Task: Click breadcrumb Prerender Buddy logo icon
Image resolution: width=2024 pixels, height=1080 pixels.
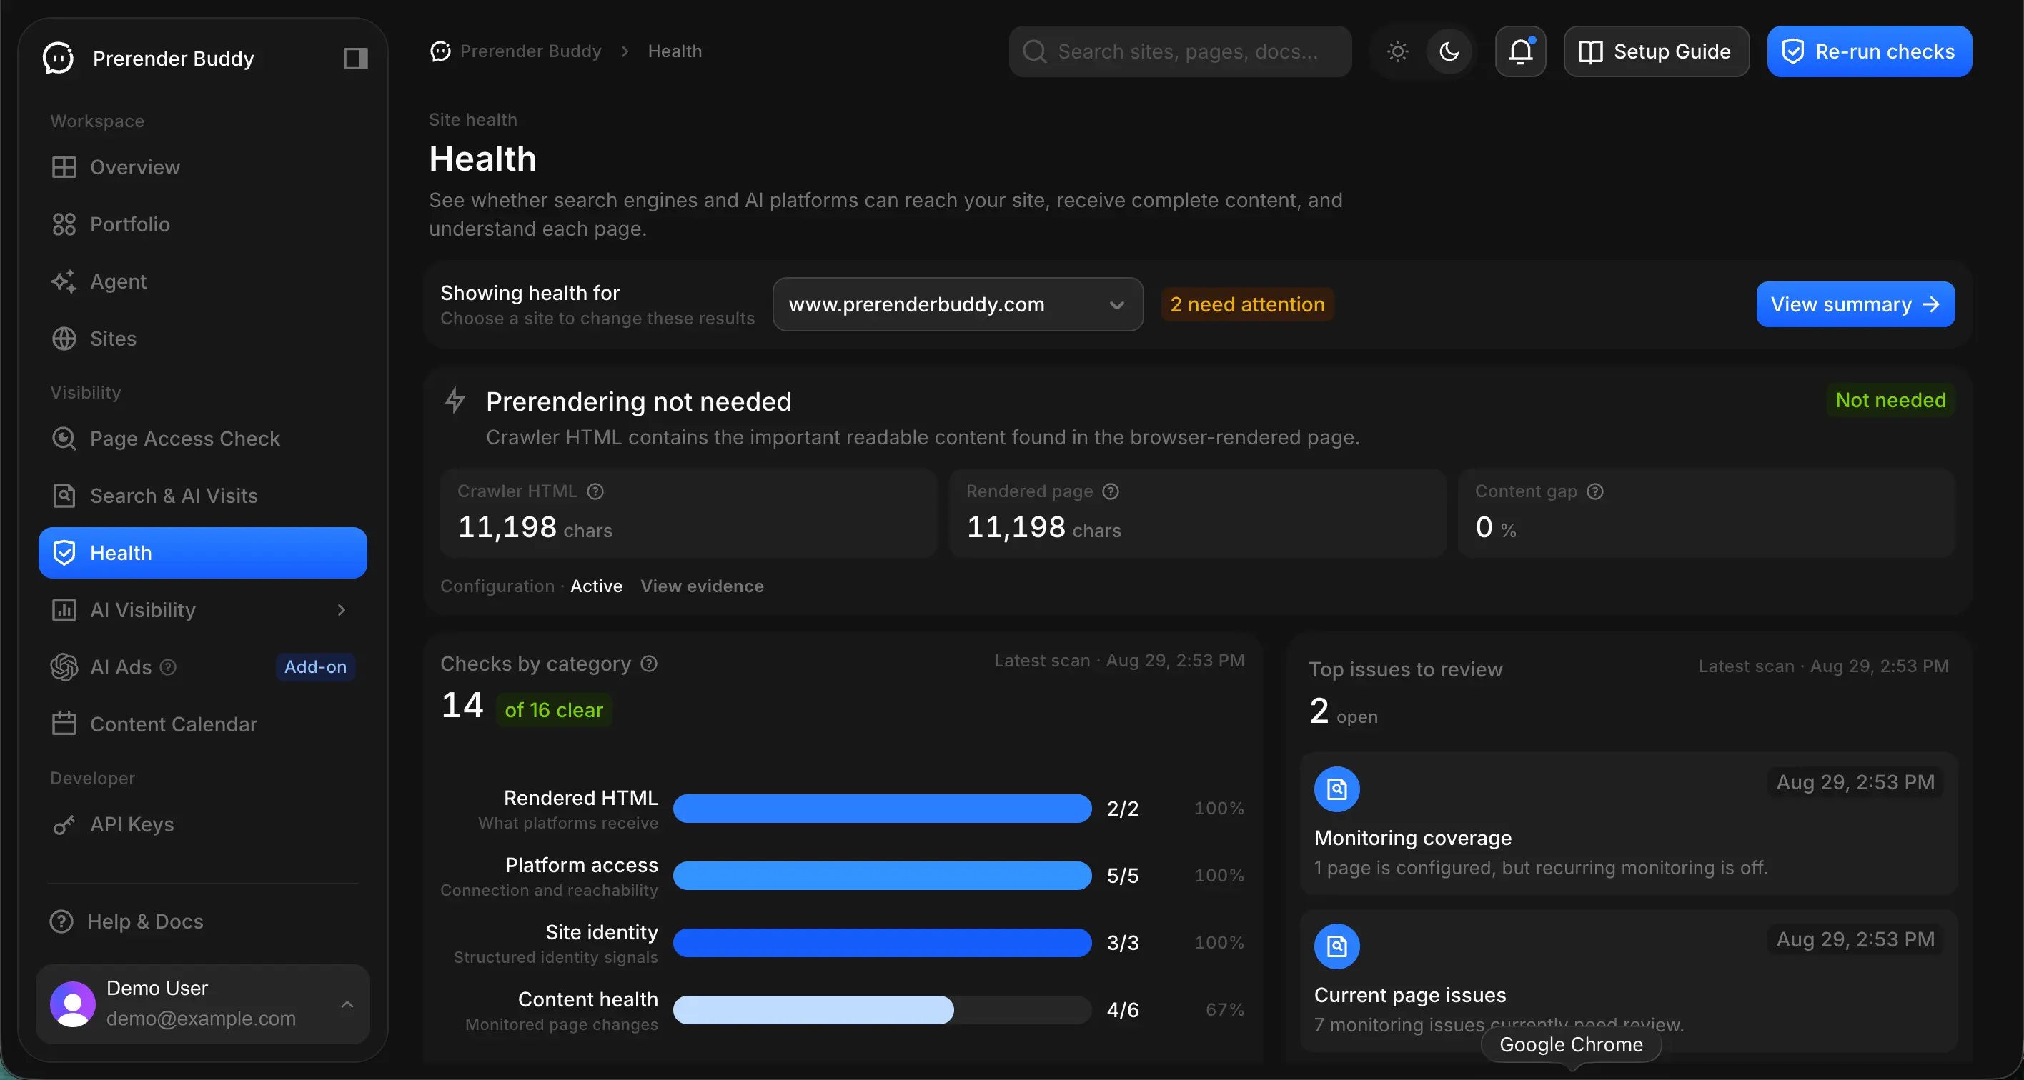Action: (440, 51)
